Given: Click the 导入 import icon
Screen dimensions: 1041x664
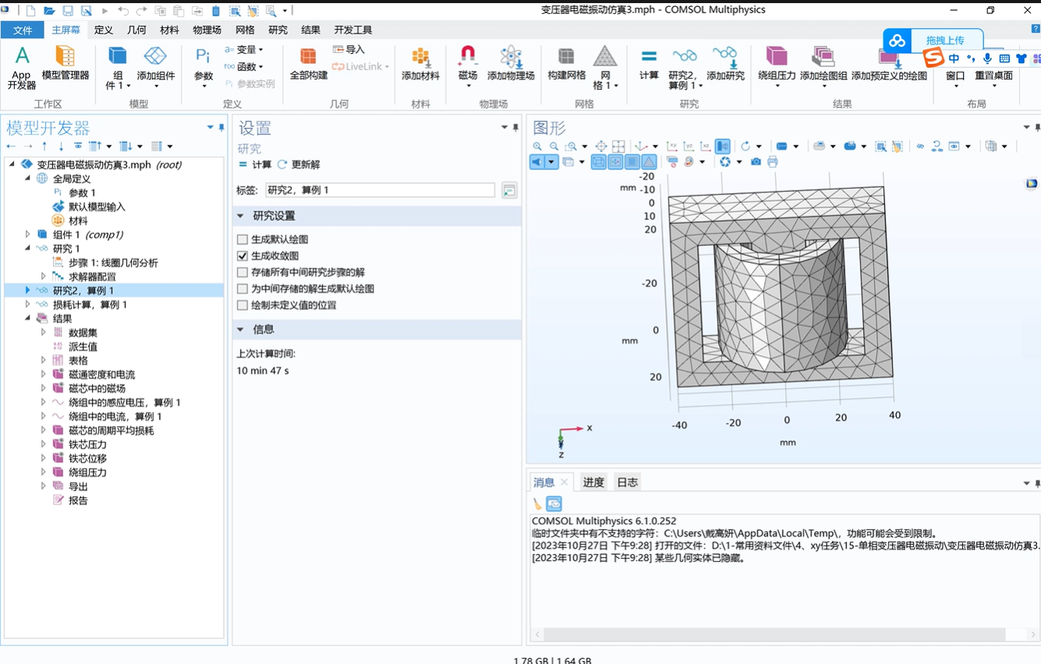Looking at the screenshot, I should (348, 49).
